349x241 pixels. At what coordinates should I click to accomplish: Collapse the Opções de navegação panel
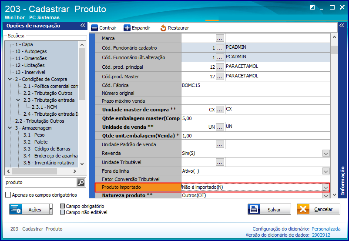tap(83, 25)
